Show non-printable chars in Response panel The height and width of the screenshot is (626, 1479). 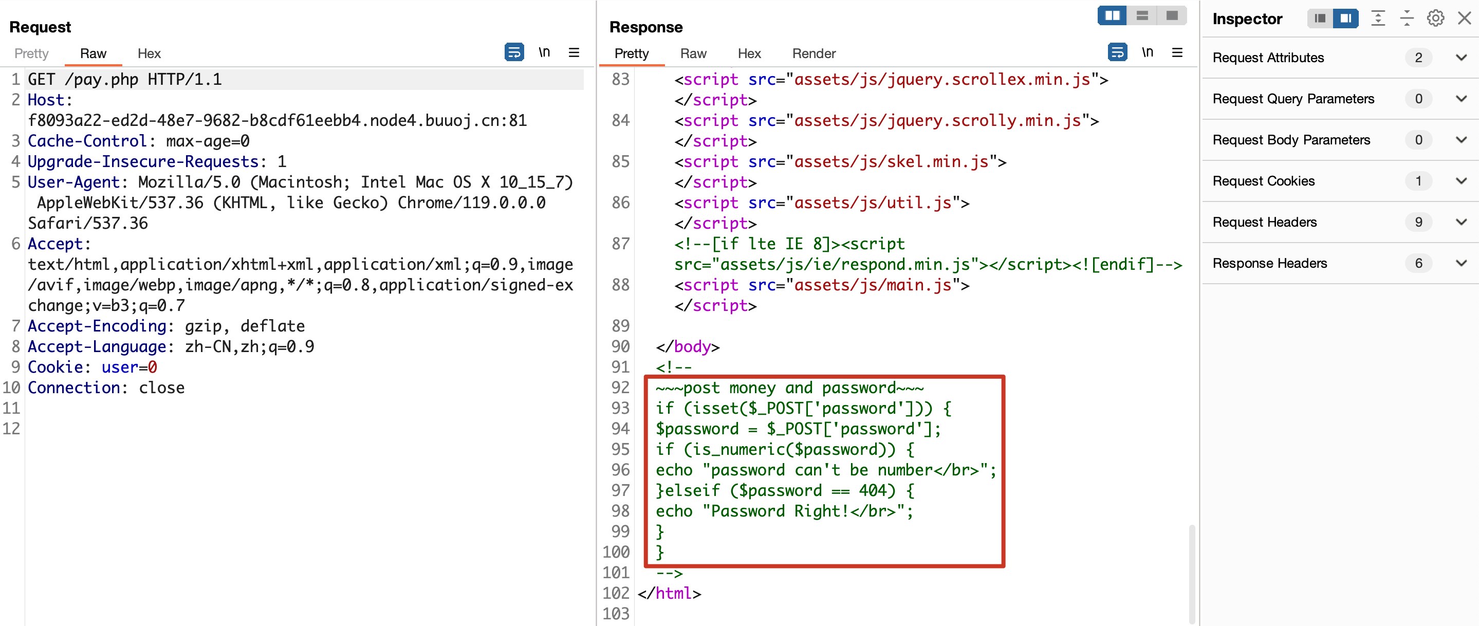(1147, 52)
